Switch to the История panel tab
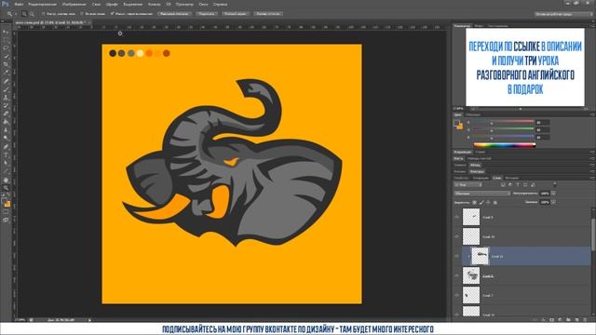The width and height of the screenshot is (596, 335). 511,178
